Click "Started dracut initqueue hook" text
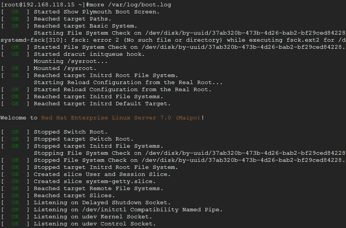 tap(89, 54)
